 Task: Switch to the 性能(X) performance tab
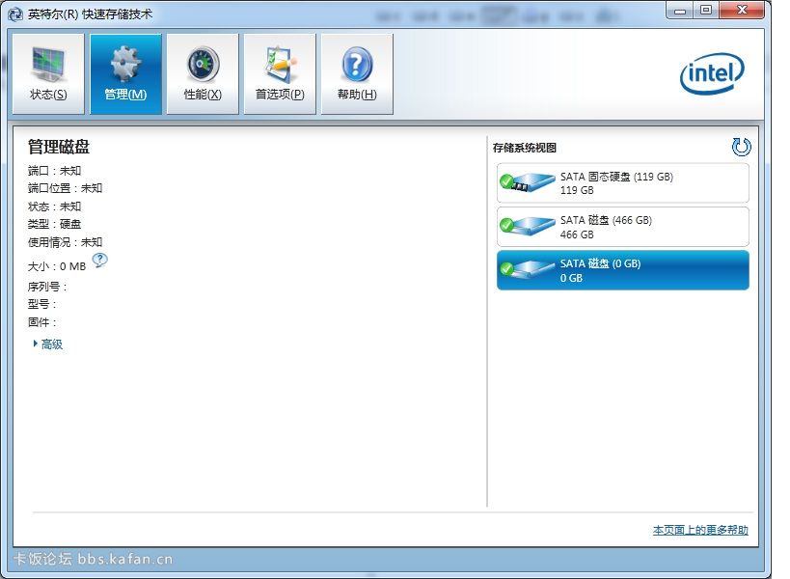[203, 74]
